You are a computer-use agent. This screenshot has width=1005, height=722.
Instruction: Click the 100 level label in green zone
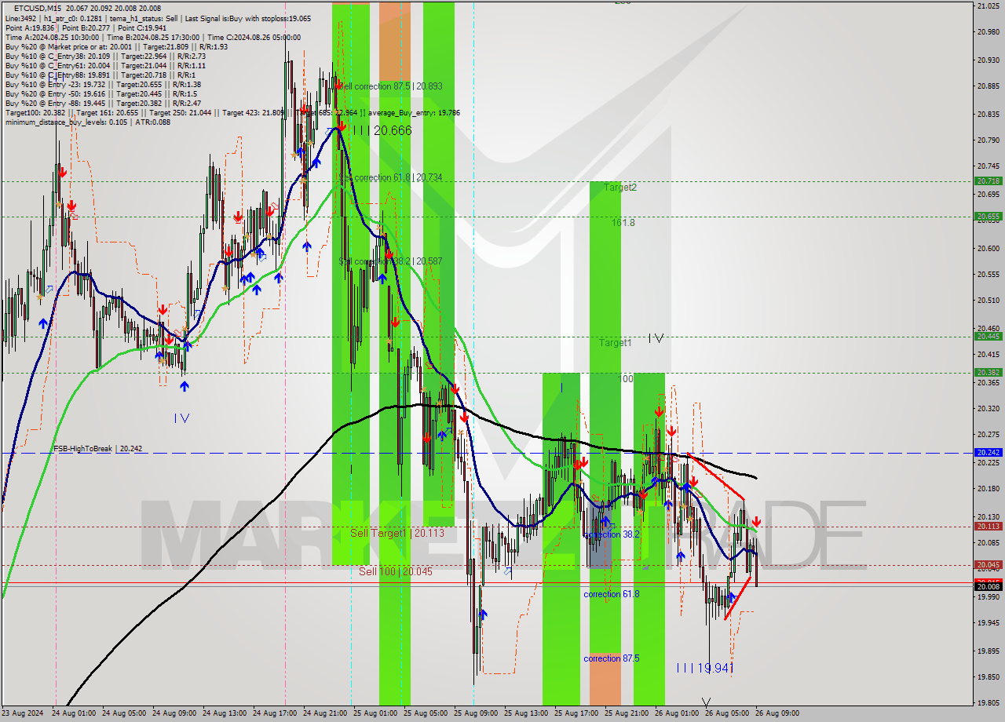click(x=626, y=379)
